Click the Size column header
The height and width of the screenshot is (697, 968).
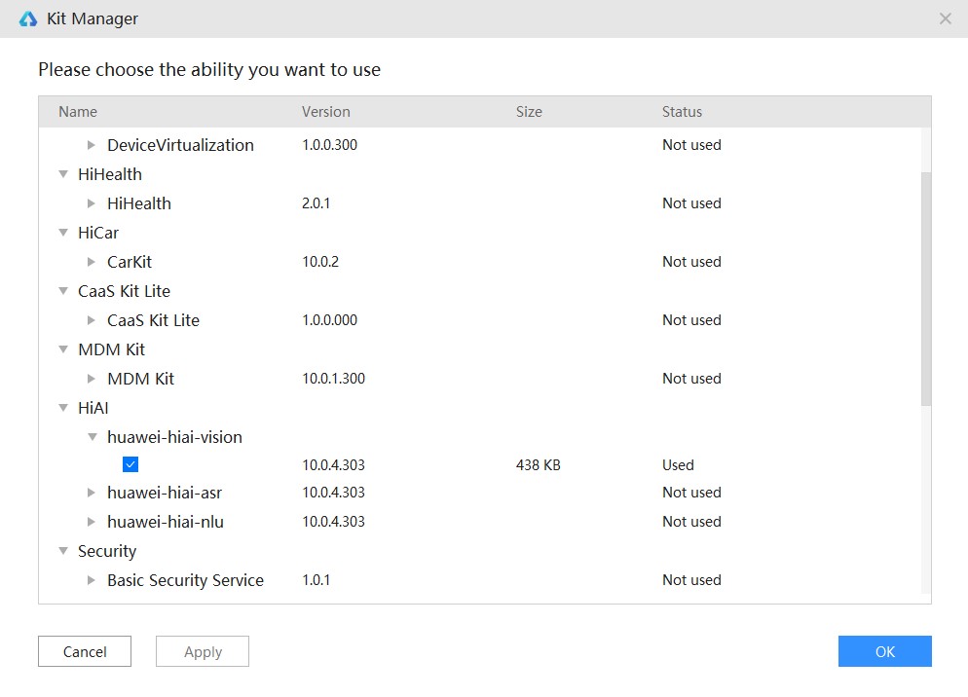529,112
